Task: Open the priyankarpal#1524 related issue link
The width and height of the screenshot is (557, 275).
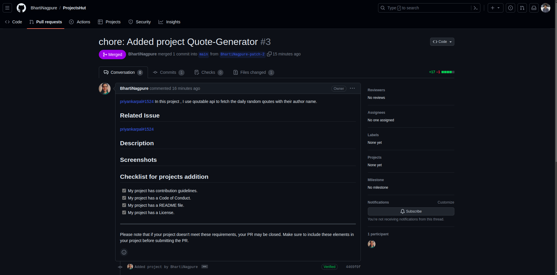Action: [x=137, y=129]
